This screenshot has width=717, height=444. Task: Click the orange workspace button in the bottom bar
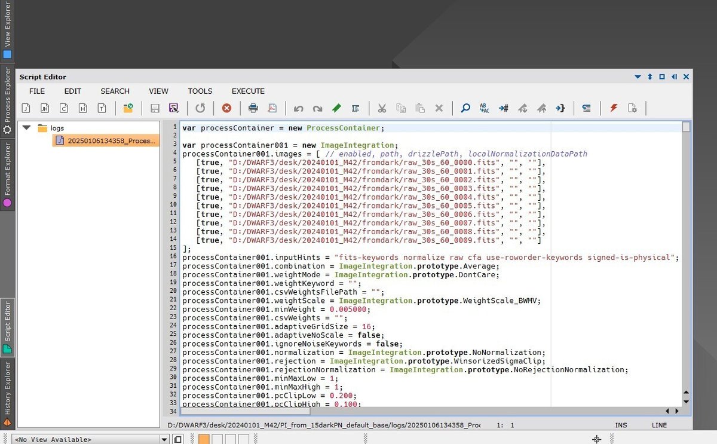(x=204, y=439)
